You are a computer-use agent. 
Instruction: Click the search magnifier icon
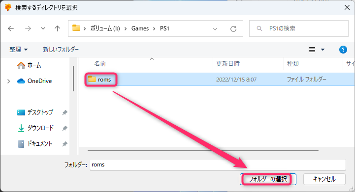[x=259, y=28]
